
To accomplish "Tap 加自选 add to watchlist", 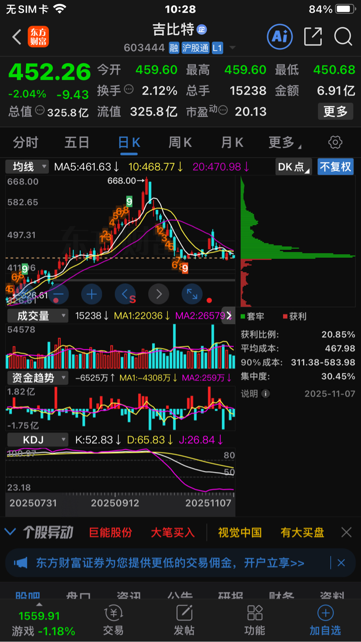I will pyautogui.click(x=325, y=620).
